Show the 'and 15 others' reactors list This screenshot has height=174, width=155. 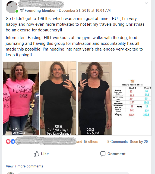(87, 141)
